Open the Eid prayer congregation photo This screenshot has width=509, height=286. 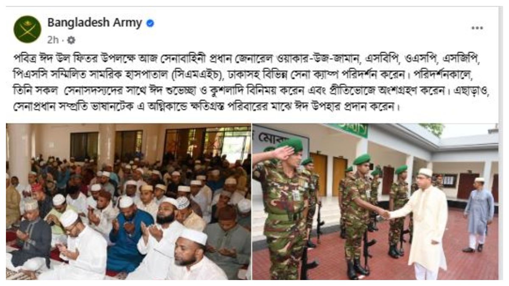(x=128, y=201)
